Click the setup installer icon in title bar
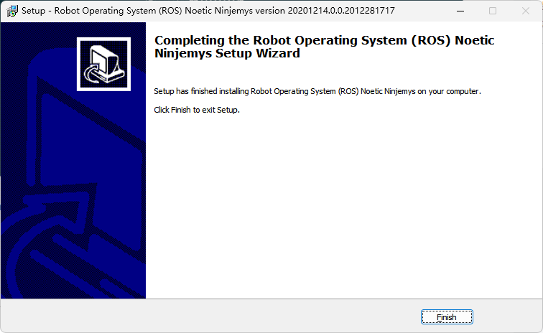 (x=12, y=11)
